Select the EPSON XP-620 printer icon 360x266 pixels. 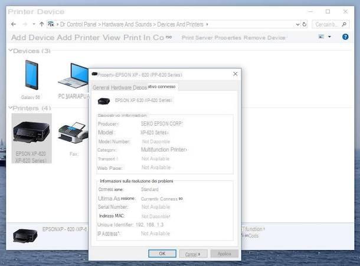pos(32,138)
